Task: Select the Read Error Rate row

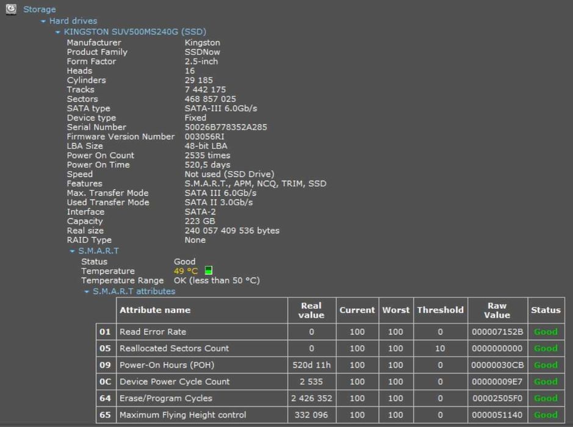Action: point(330,332)
